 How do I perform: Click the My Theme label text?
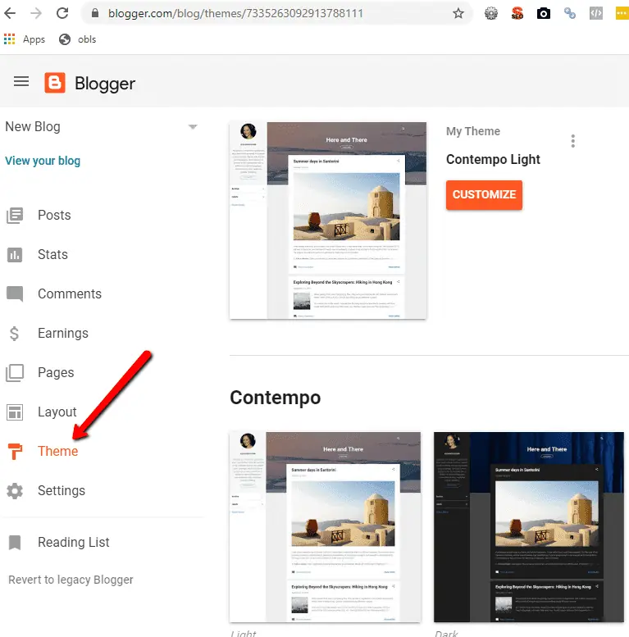[473, 132]
